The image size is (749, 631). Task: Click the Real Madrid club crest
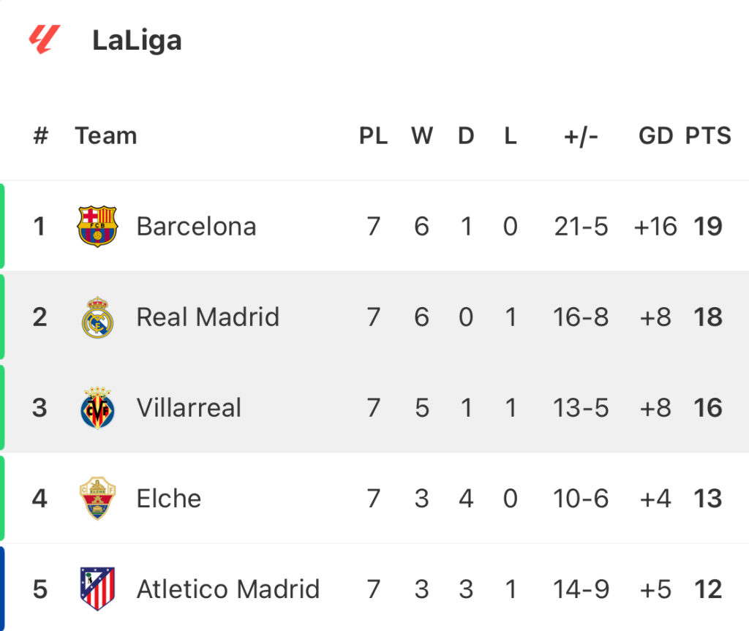point(97,317)
